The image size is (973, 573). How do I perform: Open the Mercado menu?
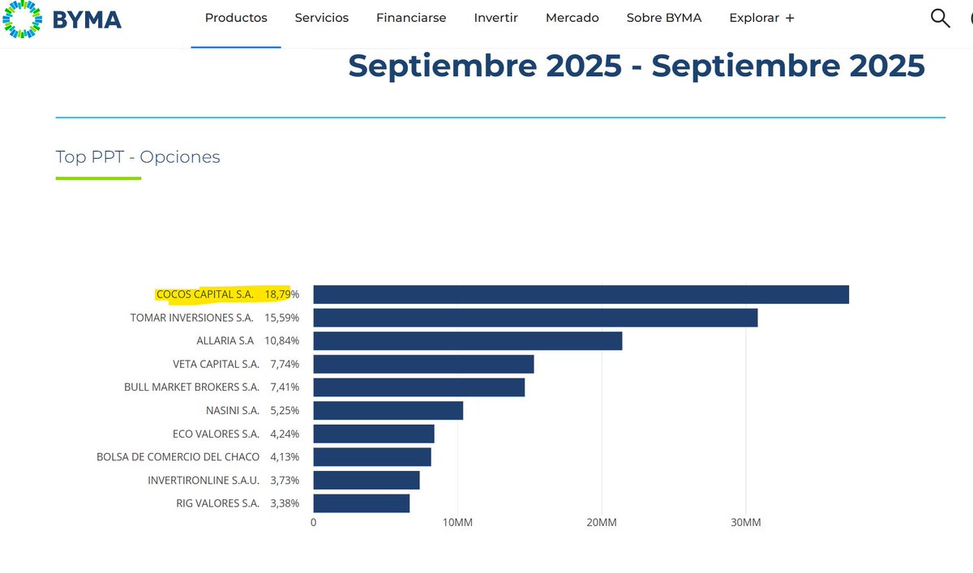(x=572, y=18)
